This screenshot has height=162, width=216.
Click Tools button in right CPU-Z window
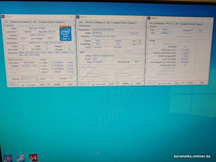(177, 83)
